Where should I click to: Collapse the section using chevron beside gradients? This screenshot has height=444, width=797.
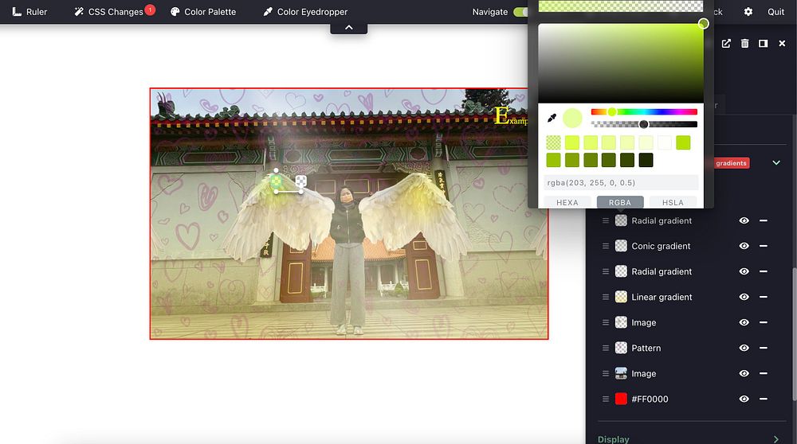click(x=776, y=163)
